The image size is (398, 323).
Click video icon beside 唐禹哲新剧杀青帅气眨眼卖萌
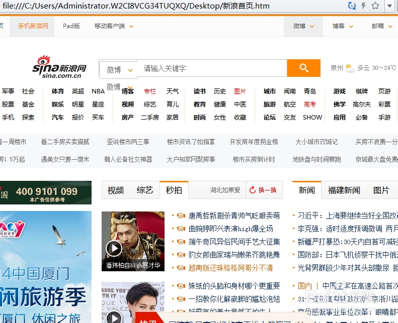[x=181, y=216]
